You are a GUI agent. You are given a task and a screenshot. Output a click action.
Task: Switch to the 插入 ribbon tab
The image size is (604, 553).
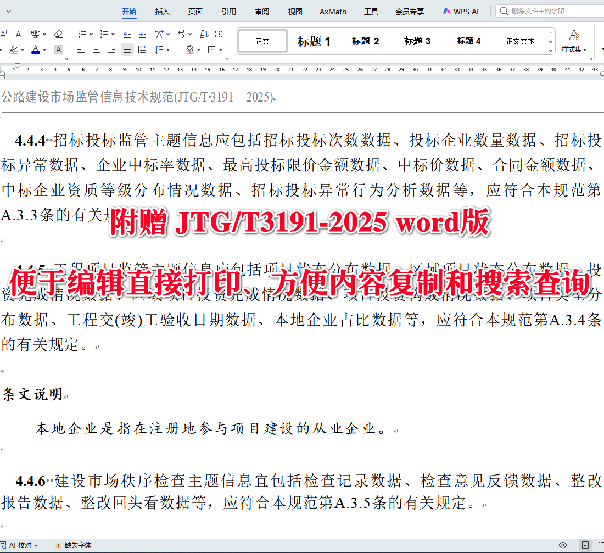tap(161, 10)
